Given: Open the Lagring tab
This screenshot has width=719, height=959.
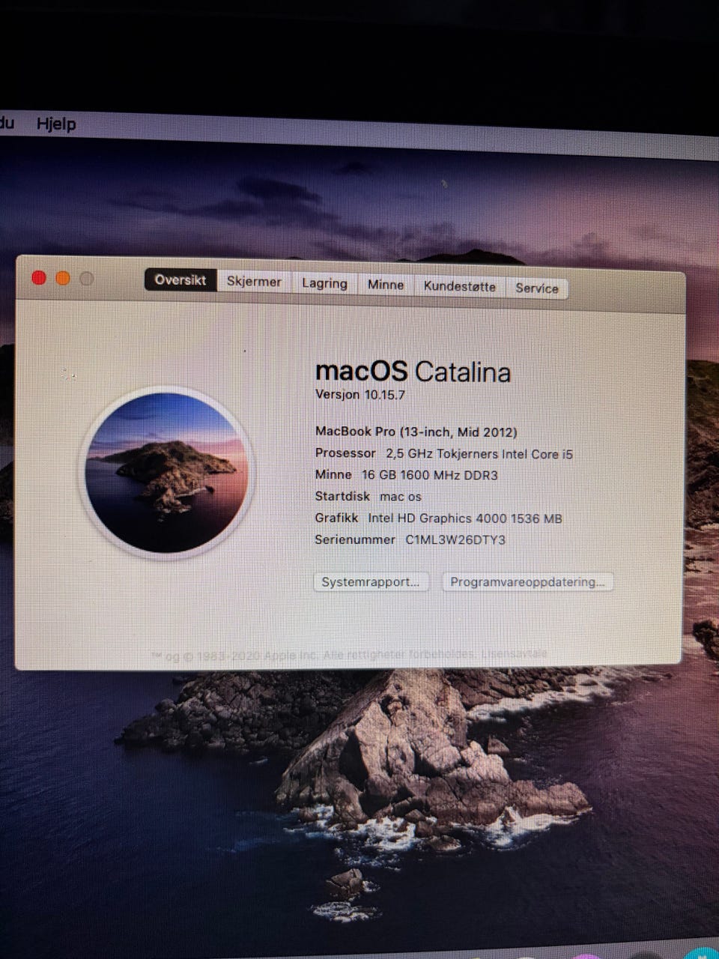Looking at the screenshot, I should click(x=324, y=283).
